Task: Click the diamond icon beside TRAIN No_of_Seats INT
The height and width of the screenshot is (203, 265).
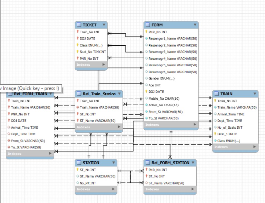Action: tap(215, 127)
